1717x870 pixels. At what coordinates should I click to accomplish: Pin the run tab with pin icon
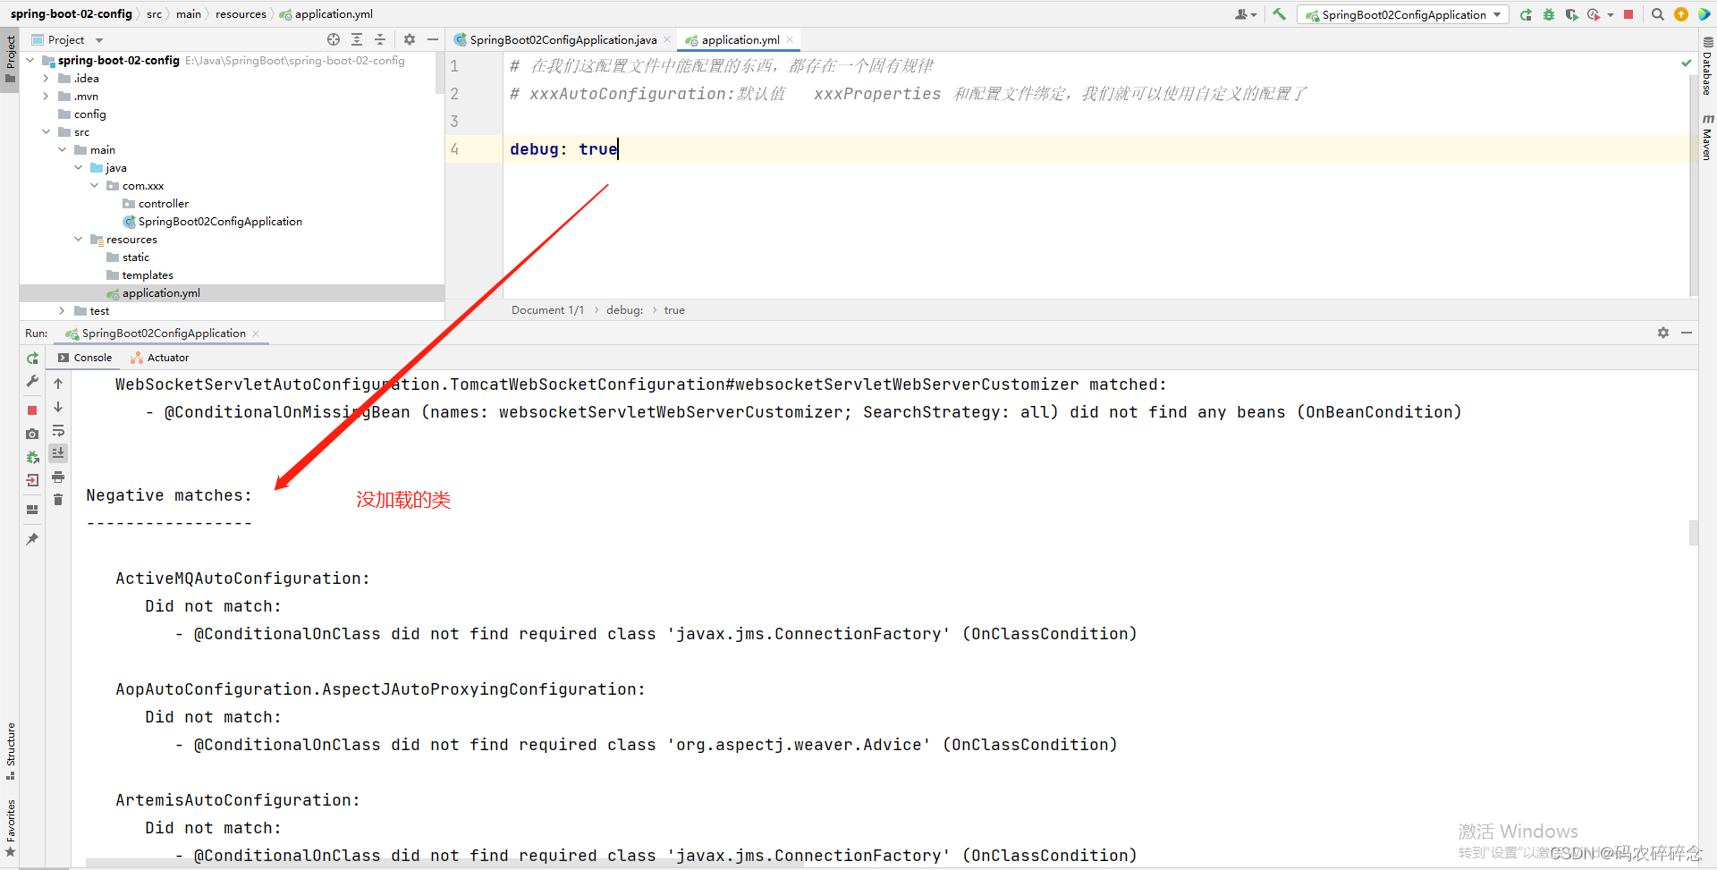pos(32,538)
